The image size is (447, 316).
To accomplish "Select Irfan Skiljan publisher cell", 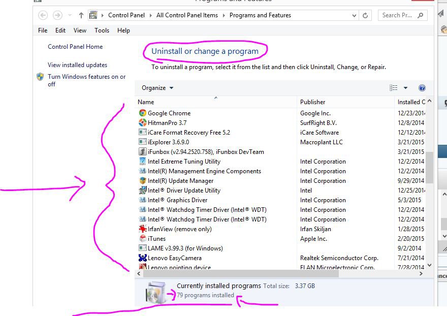I will [315, 229].
